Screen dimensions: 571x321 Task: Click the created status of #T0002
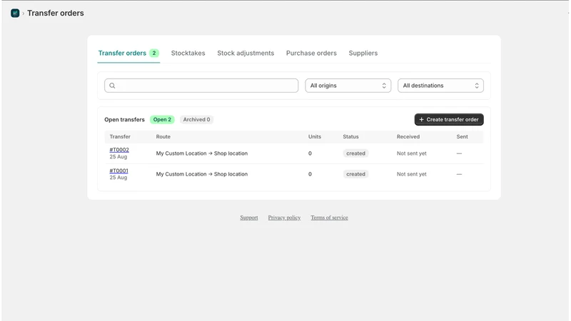[355, 153]
